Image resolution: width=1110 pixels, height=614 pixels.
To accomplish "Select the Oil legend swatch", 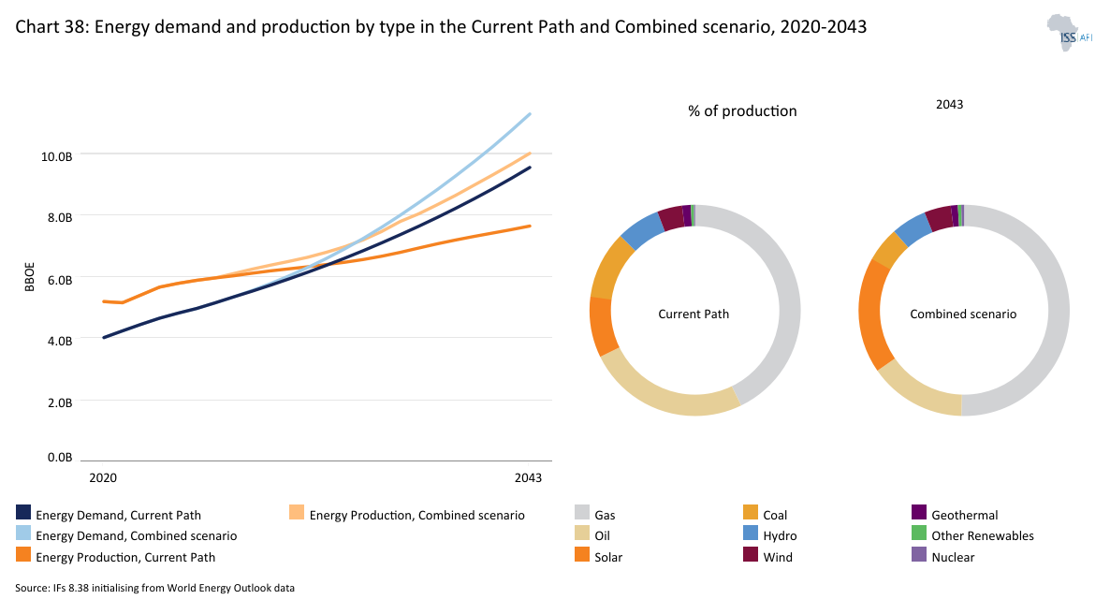I will 582,534.
